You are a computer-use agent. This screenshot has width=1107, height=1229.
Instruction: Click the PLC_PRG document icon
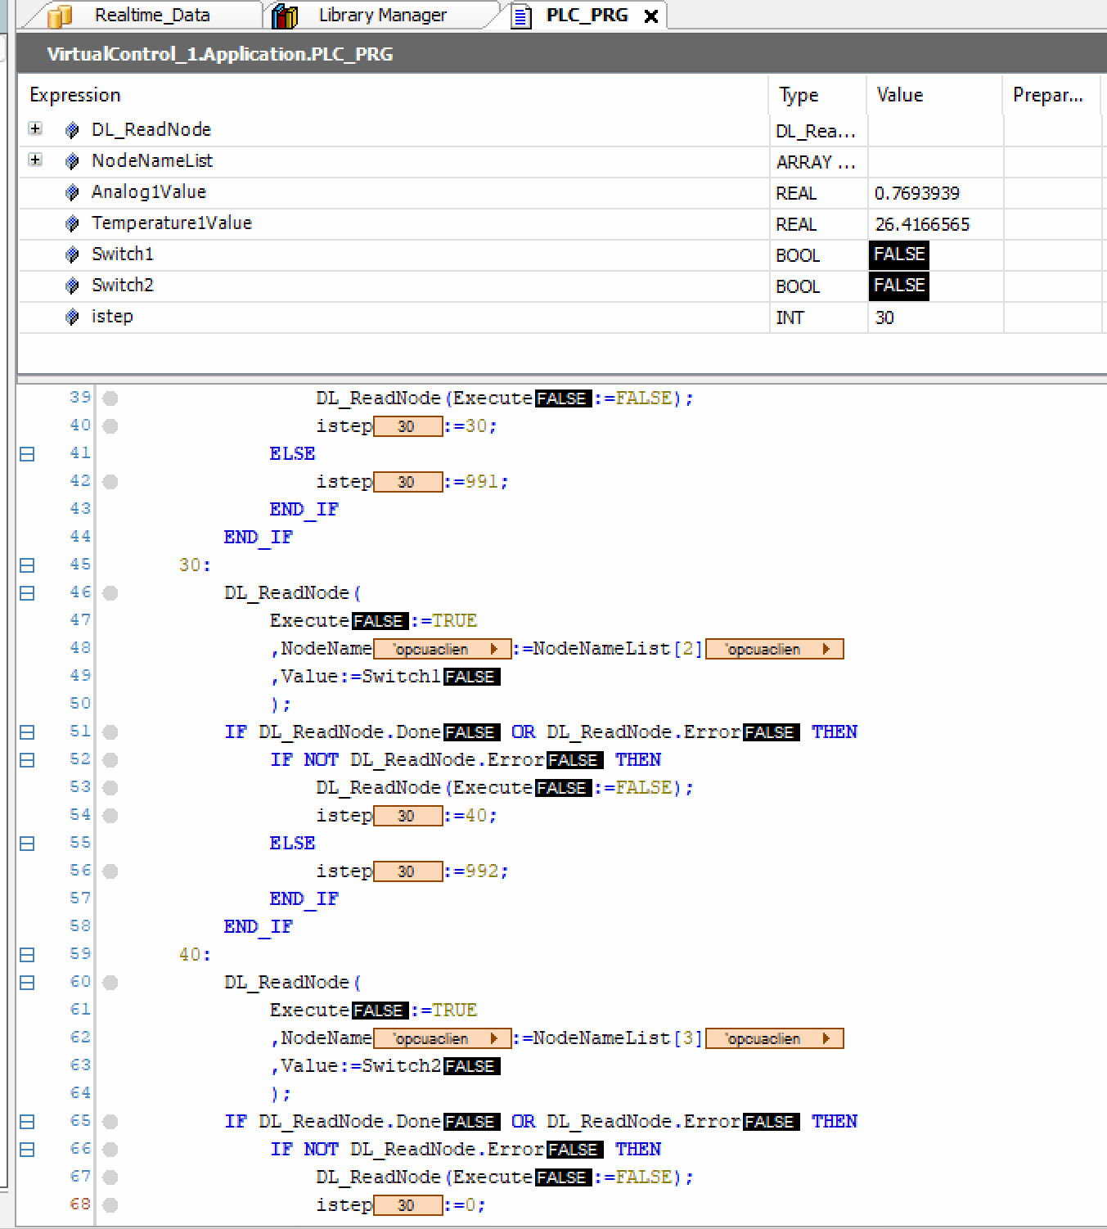(x=521, y=16)
